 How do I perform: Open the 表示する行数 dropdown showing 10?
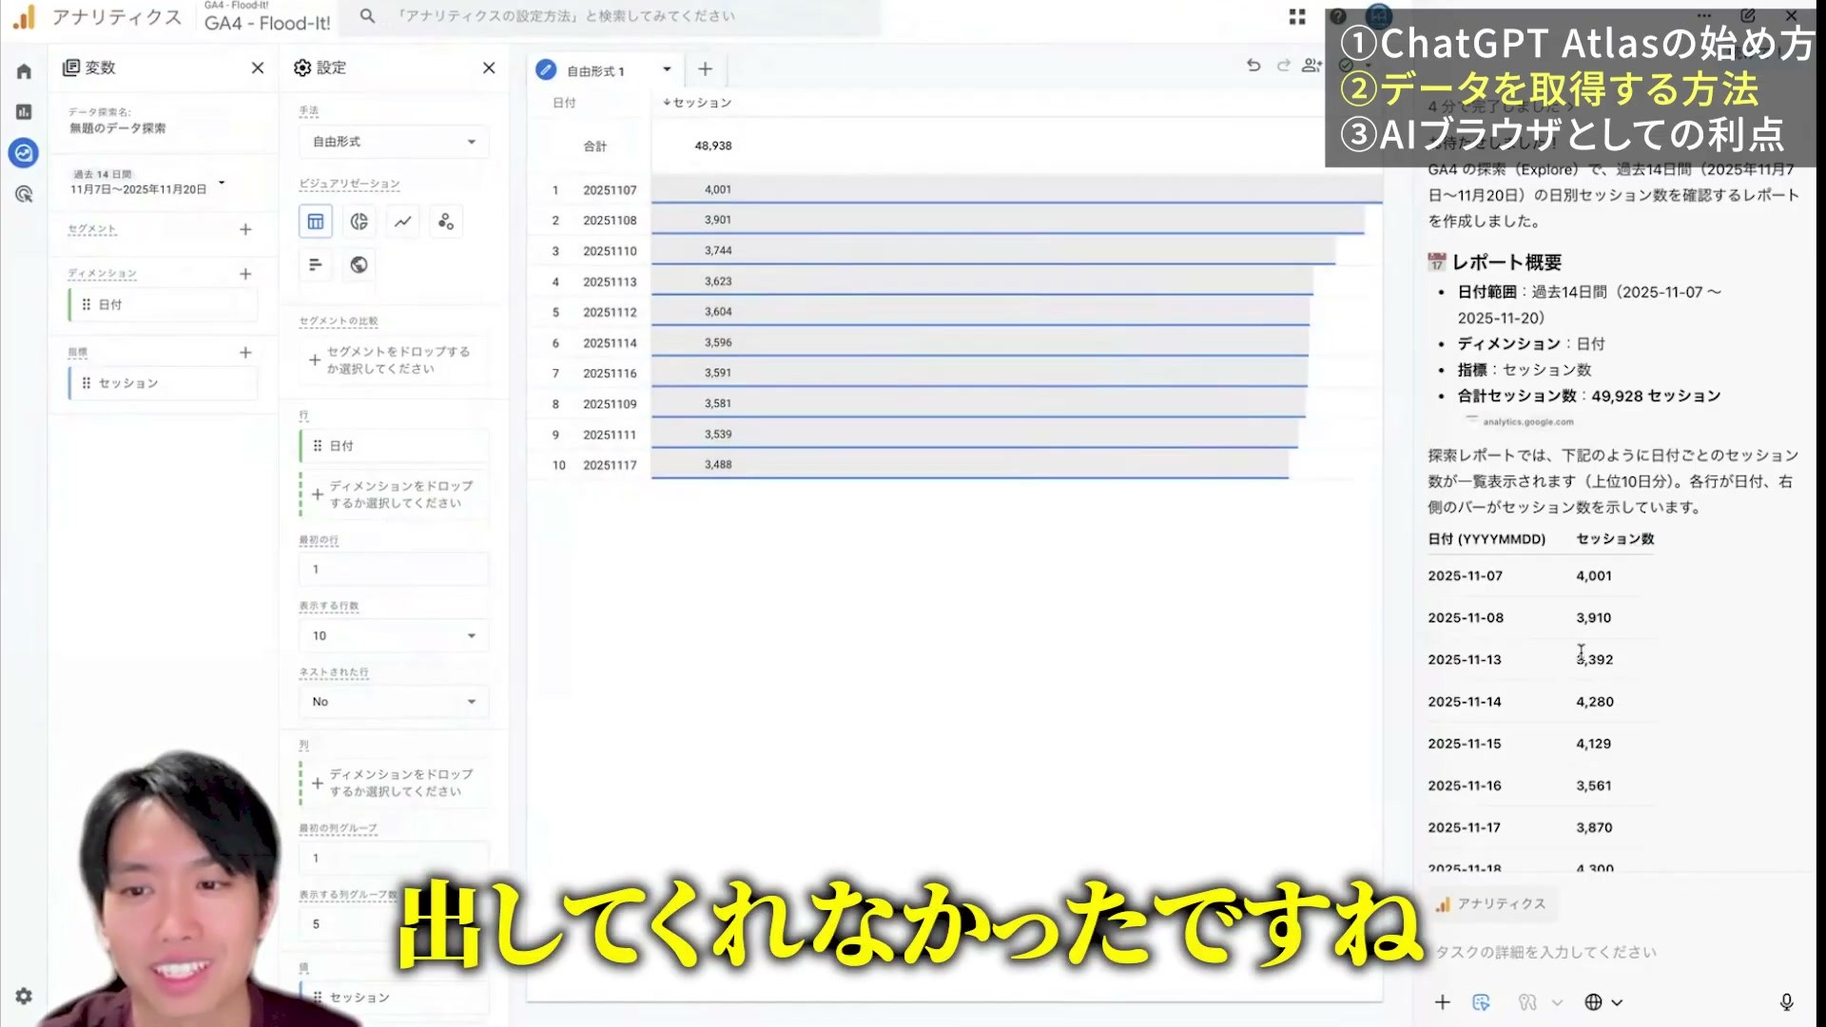(x=394, y=635)
